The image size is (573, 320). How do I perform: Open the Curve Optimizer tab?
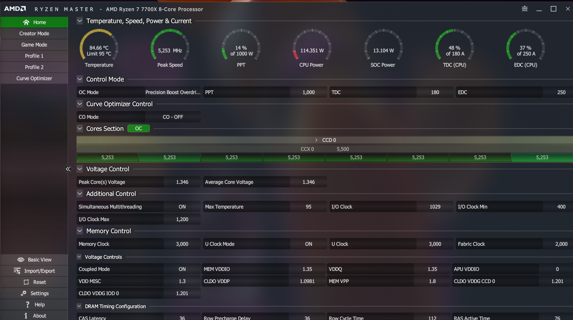click(34, 78)
